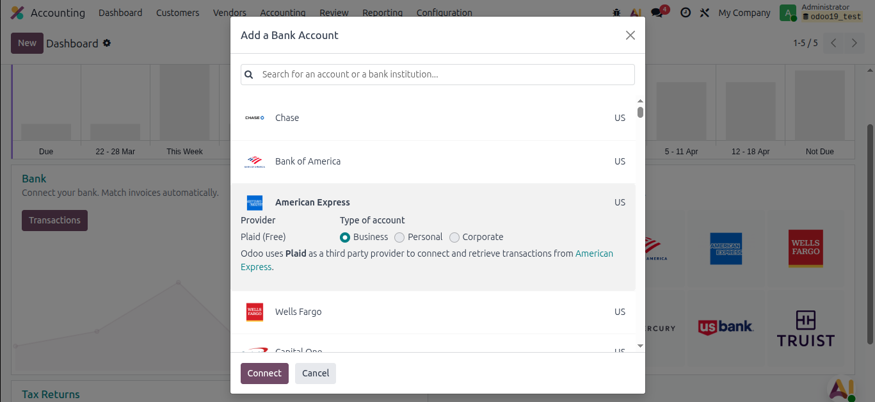Open the Customers menu
Viewport: 875px width, 402px height.
[177, 13]
